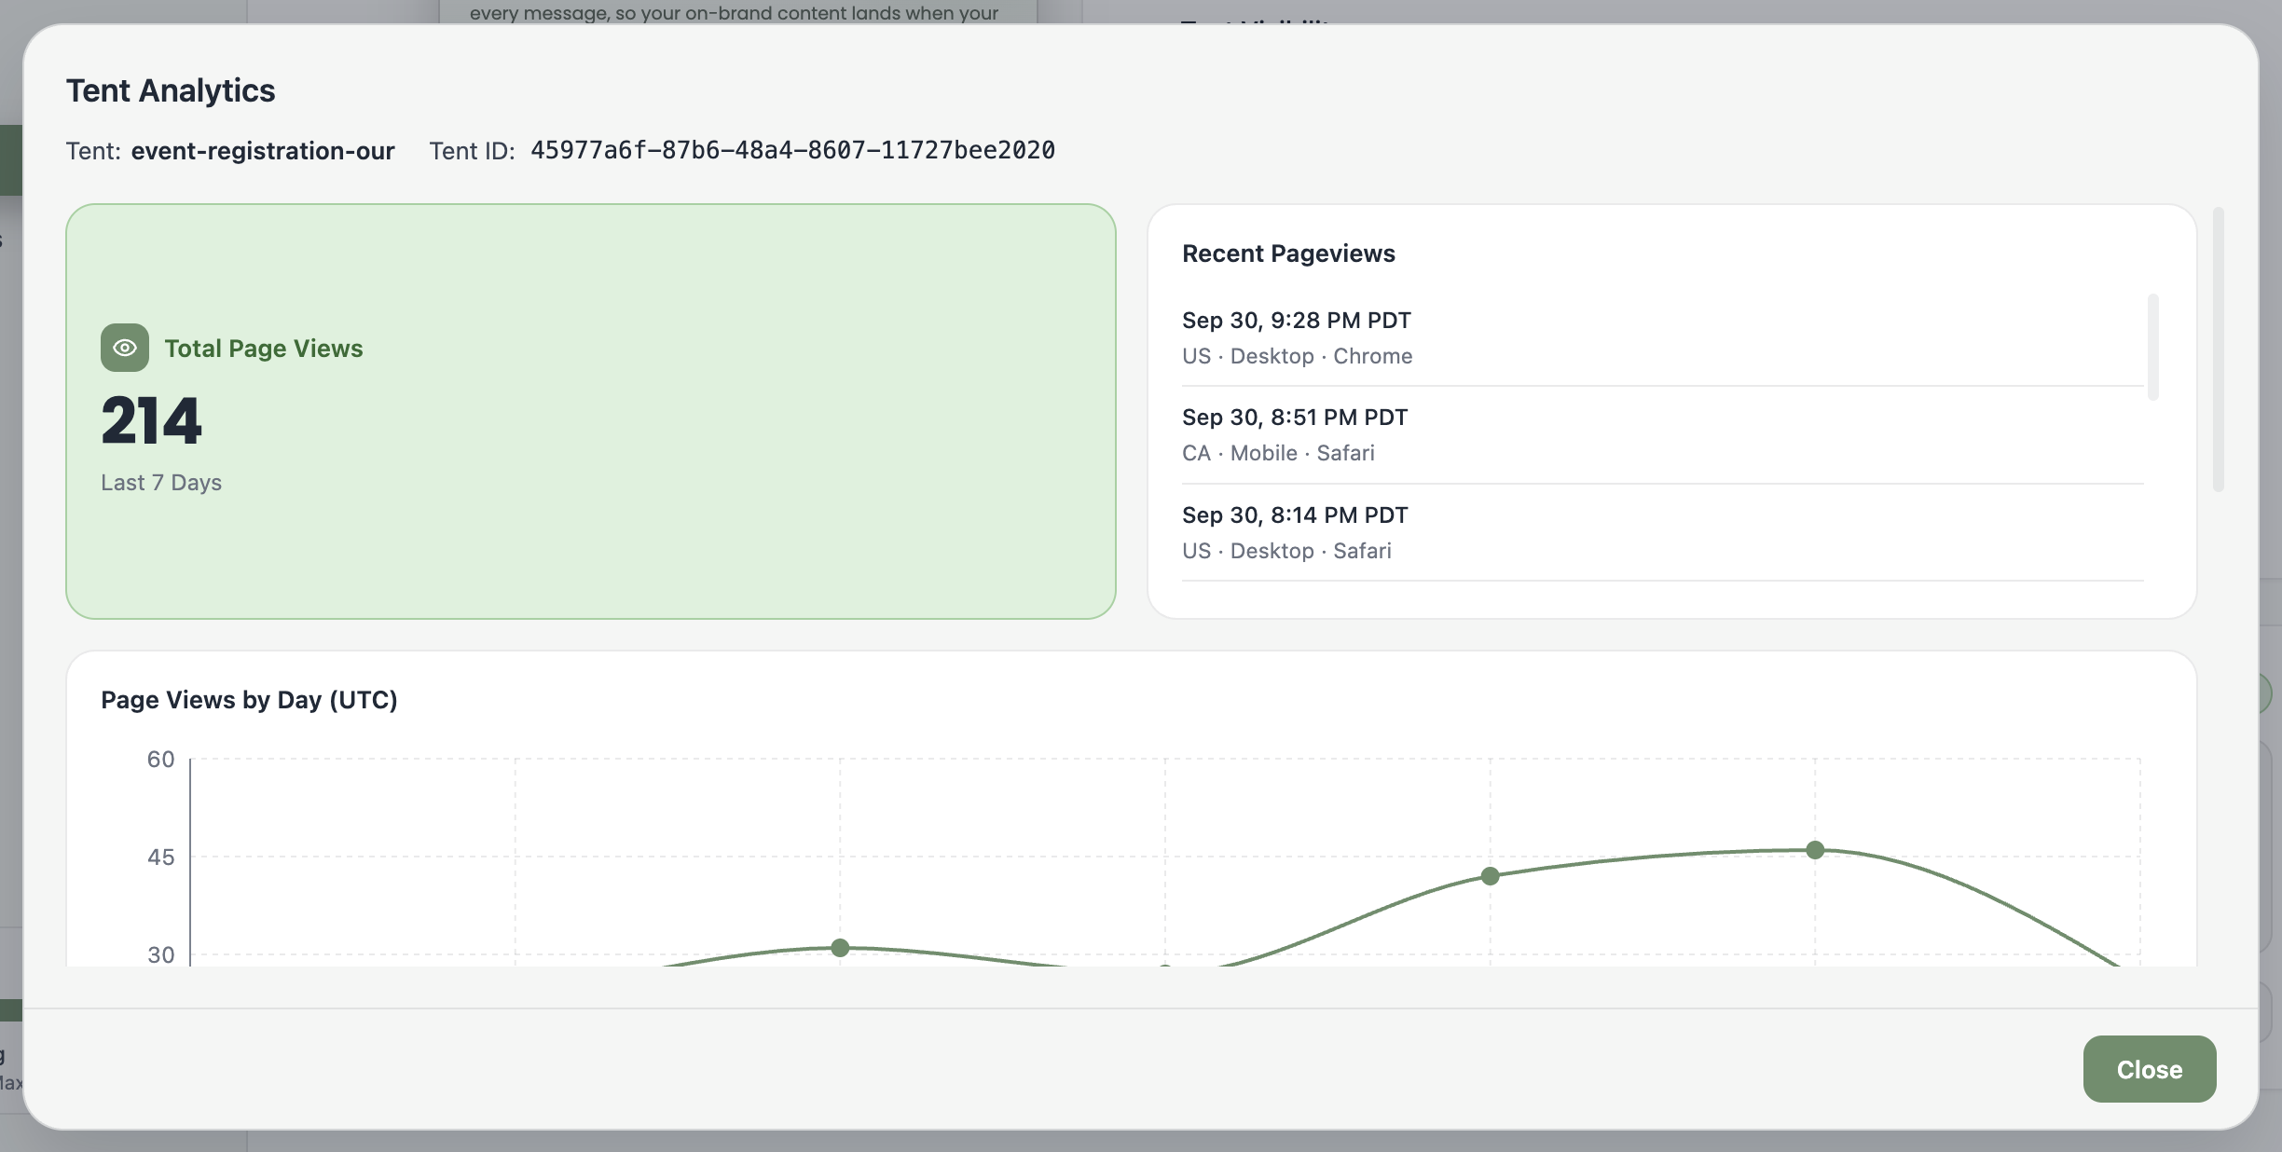Screen dimensions: 2282x1152
Task: Click the chart data point near 30
Action: coord(840,948)
